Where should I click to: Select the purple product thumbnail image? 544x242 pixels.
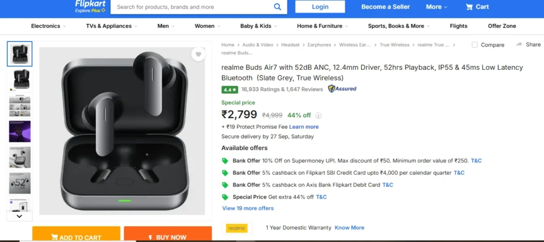pos(20,131)
